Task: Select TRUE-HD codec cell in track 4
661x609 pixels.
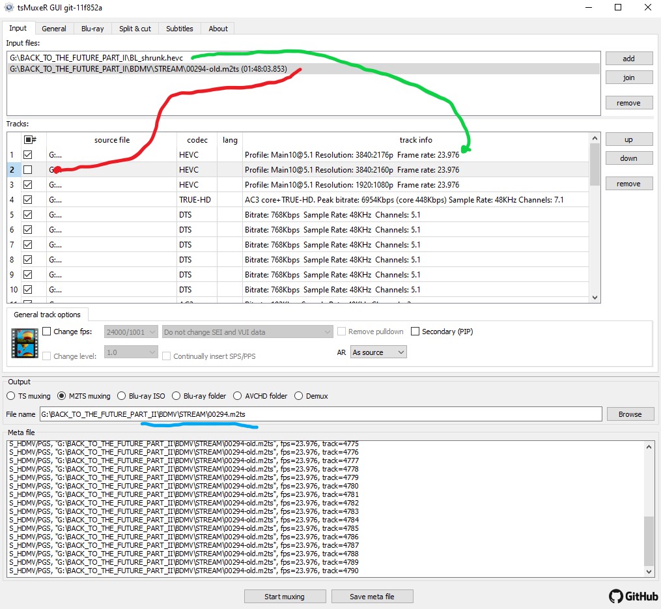Action: coord(195,199)
